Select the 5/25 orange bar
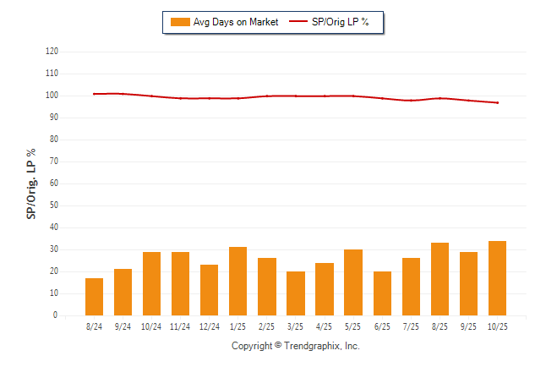 click(353, 282)
